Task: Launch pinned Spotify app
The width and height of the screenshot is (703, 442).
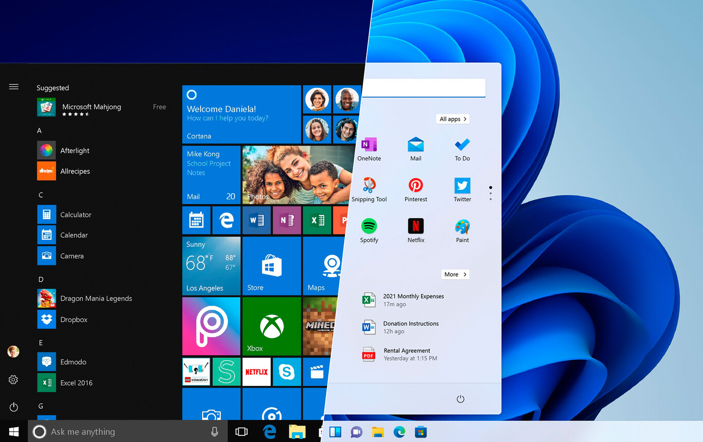Action: 369,231
